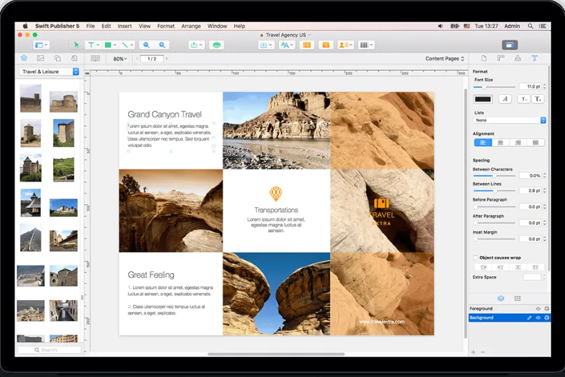Click the page spread view icon
565x377 pixels.
coord(95,58)
